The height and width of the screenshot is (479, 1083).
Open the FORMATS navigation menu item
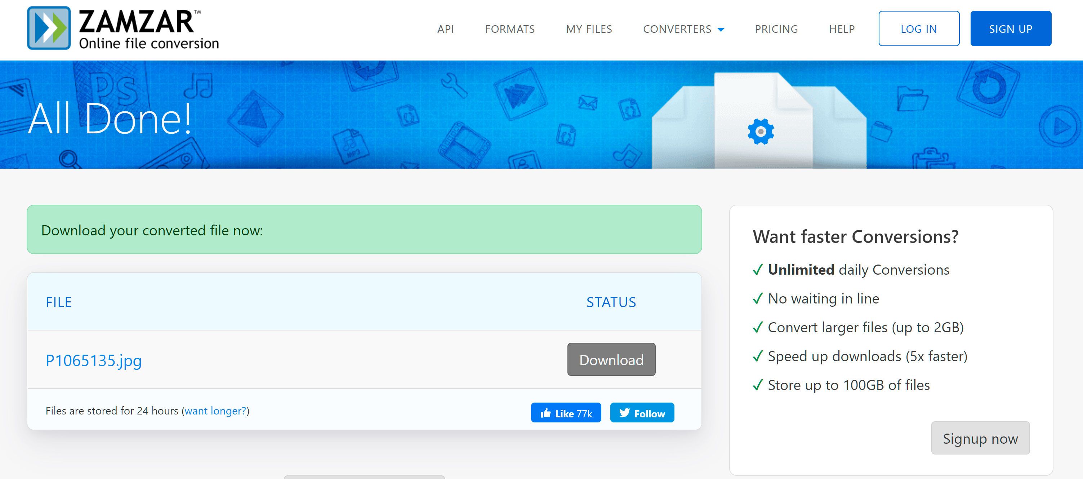[x=510, y=28]
